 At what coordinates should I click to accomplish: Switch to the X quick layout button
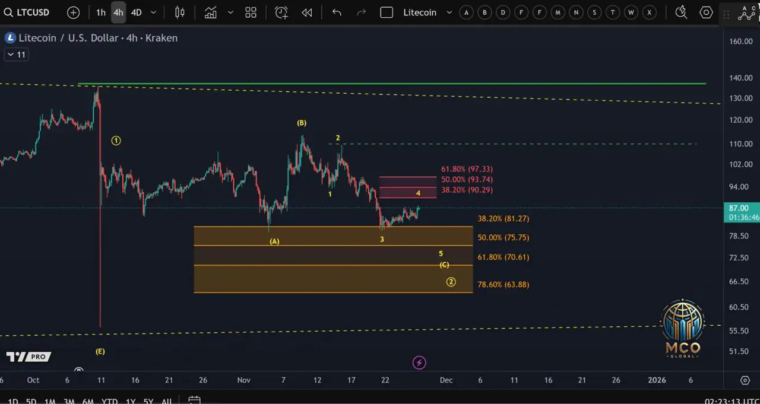(650, 12)
